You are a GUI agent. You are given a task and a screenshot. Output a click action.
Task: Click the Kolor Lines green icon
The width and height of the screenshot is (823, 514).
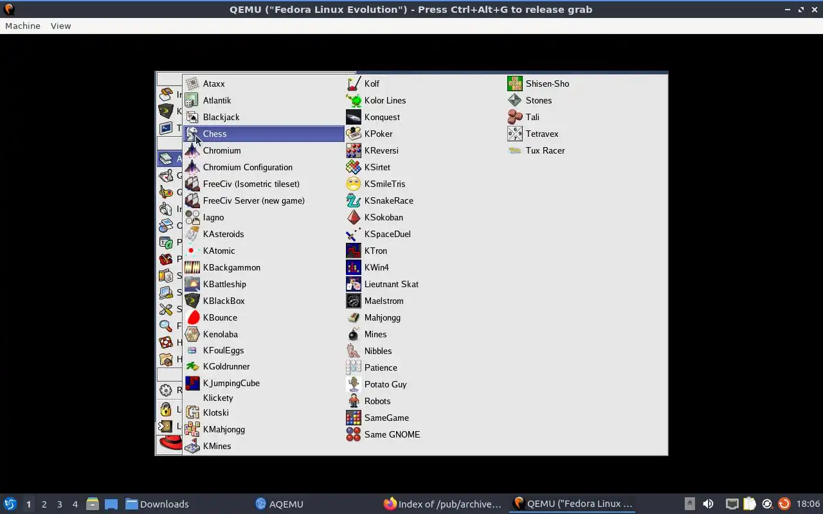pos(353,100)
